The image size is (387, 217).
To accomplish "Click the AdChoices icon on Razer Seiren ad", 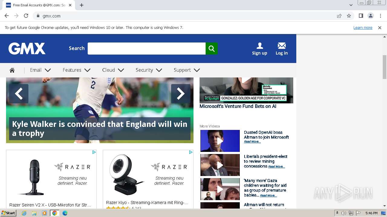I will click(94, 152).
